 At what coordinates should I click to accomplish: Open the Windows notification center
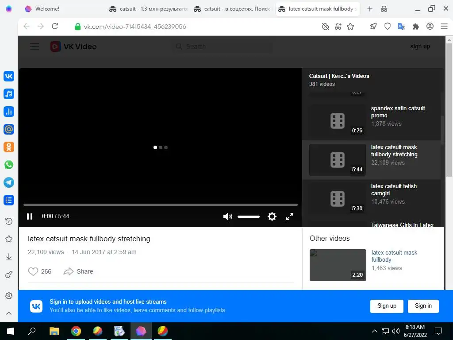(438, 331)
